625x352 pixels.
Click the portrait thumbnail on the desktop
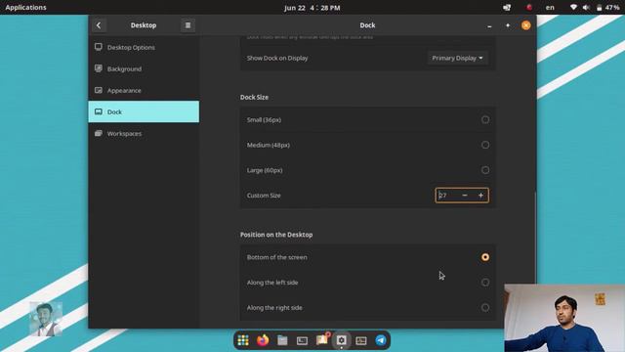click(46, 319)
